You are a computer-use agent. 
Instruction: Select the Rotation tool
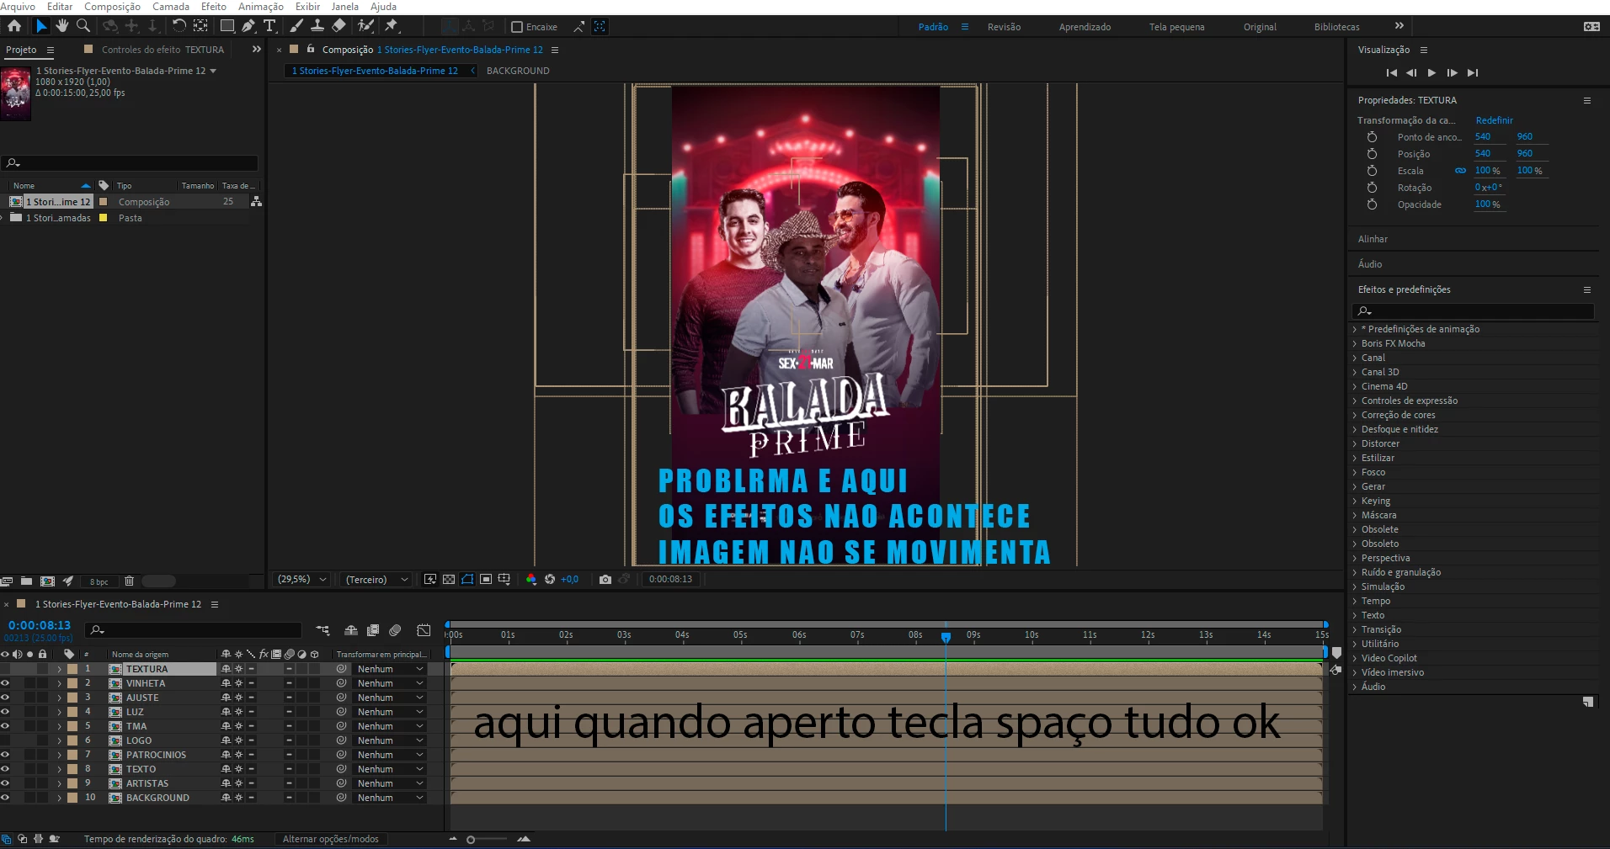[179, 26]
